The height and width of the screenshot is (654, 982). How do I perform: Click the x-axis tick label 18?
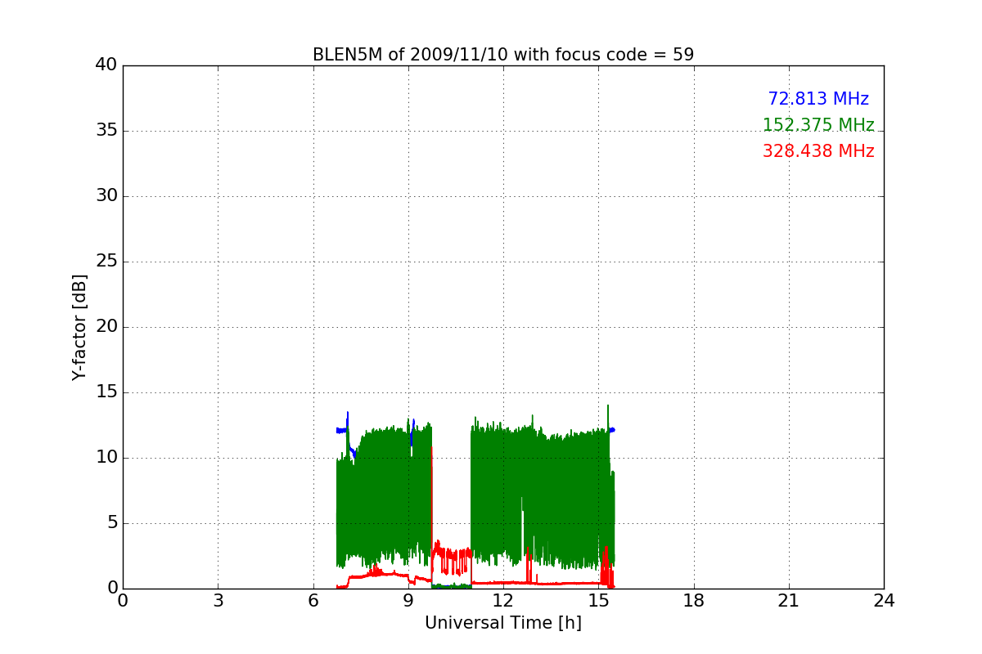click(694, 601)
